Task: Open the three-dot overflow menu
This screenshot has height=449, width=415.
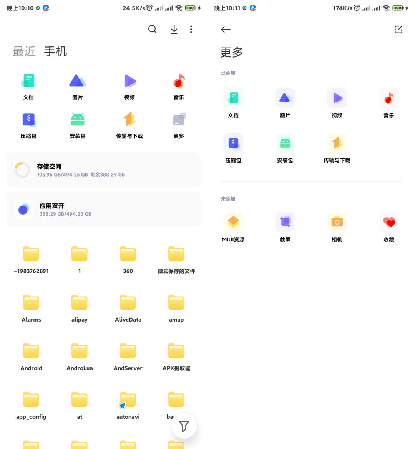Action: click(191, 29)
